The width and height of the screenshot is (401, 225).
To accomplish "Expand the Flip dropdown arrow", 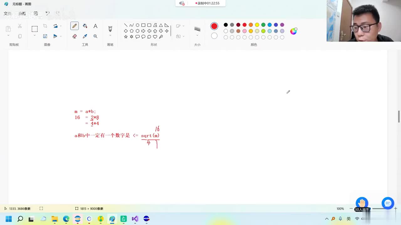I will pos(61,36).
